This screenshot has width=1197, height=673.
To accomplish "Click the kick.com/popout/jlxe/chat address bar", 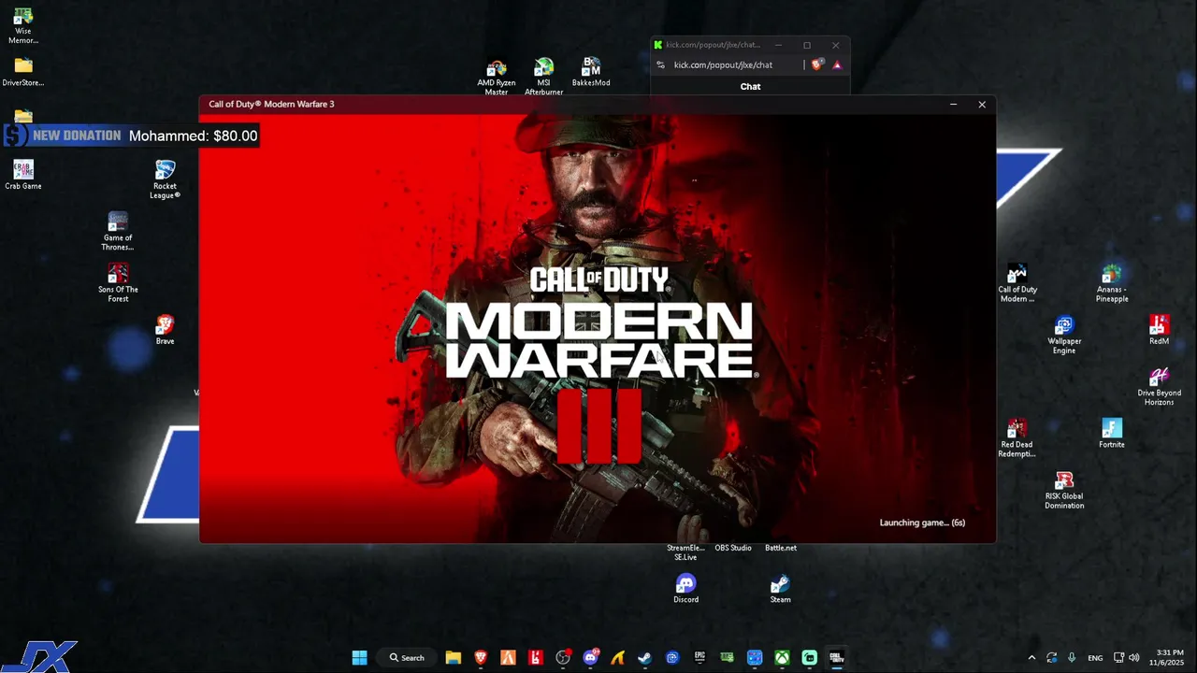I will click(x=723, y=64).
